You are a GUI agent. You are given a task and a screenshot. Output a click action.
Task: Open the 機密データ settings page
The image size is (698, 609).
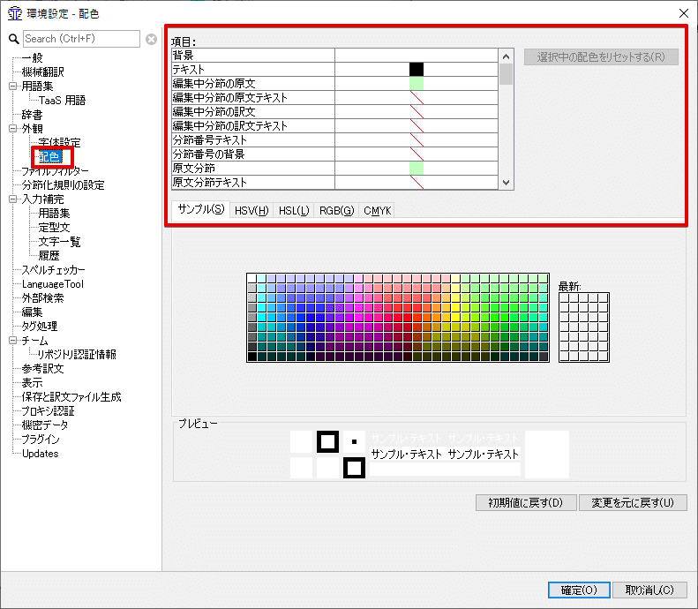45,425
